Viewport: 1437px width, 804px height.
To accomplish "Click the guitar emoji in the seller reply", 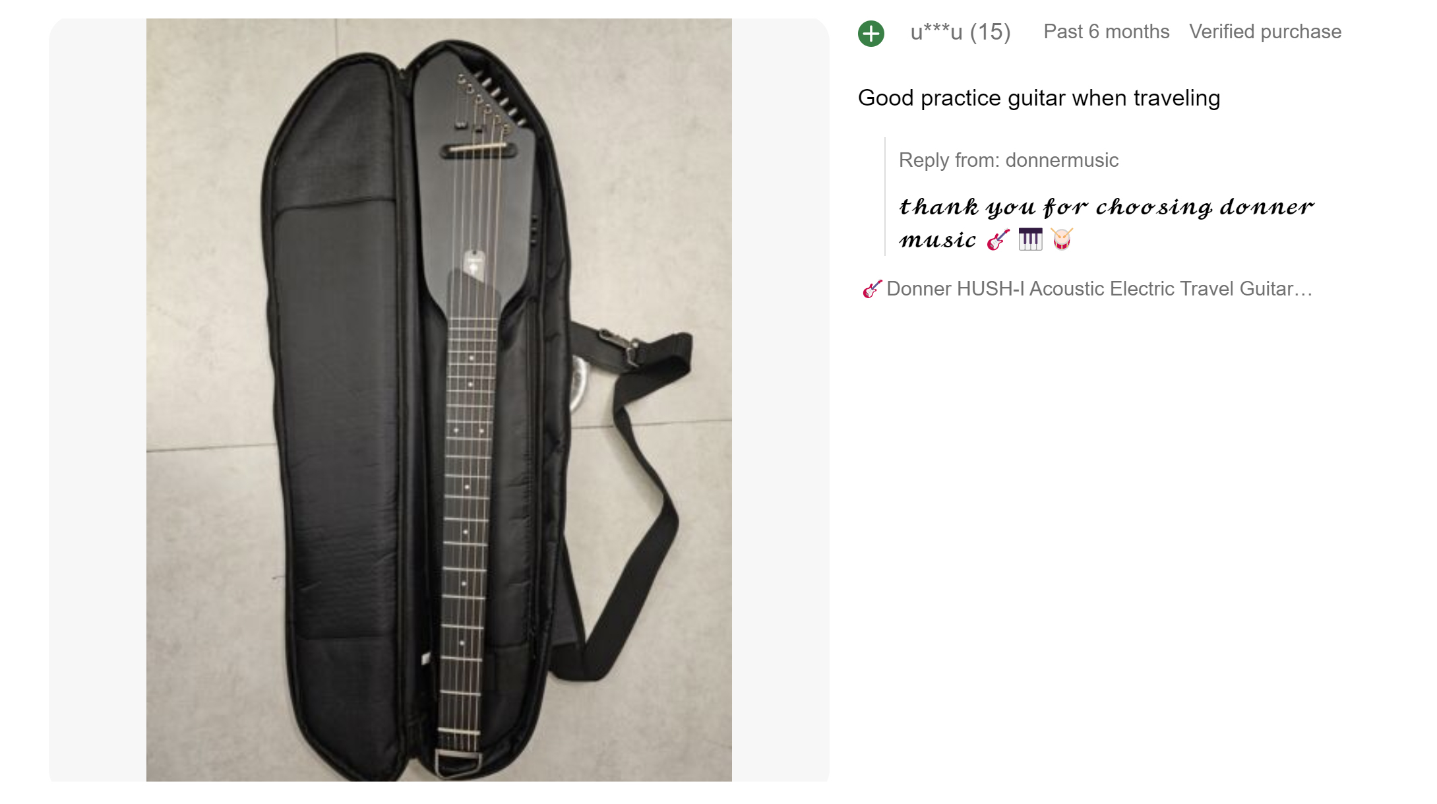I will [x=998, y=239].
